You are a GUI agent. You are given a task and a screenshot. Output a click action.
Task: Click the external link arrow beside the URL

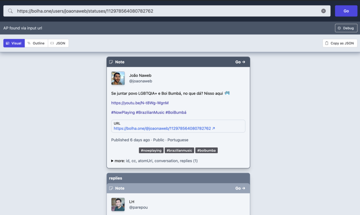pos(214,129)
